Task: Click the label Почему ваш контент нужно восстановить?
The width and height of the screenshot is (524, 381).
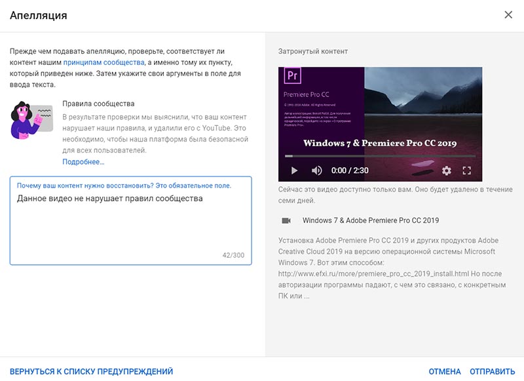Action: (x=85, y=186)
